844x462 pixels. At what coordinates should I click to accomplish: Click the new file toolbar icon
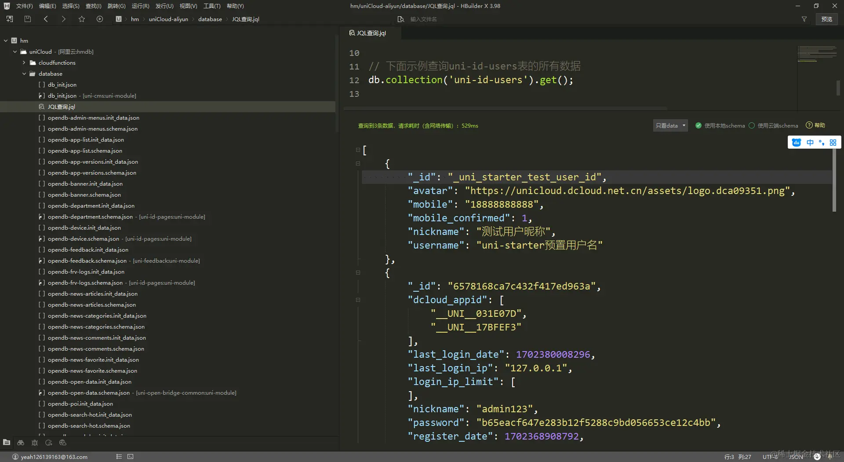(10, 19)
